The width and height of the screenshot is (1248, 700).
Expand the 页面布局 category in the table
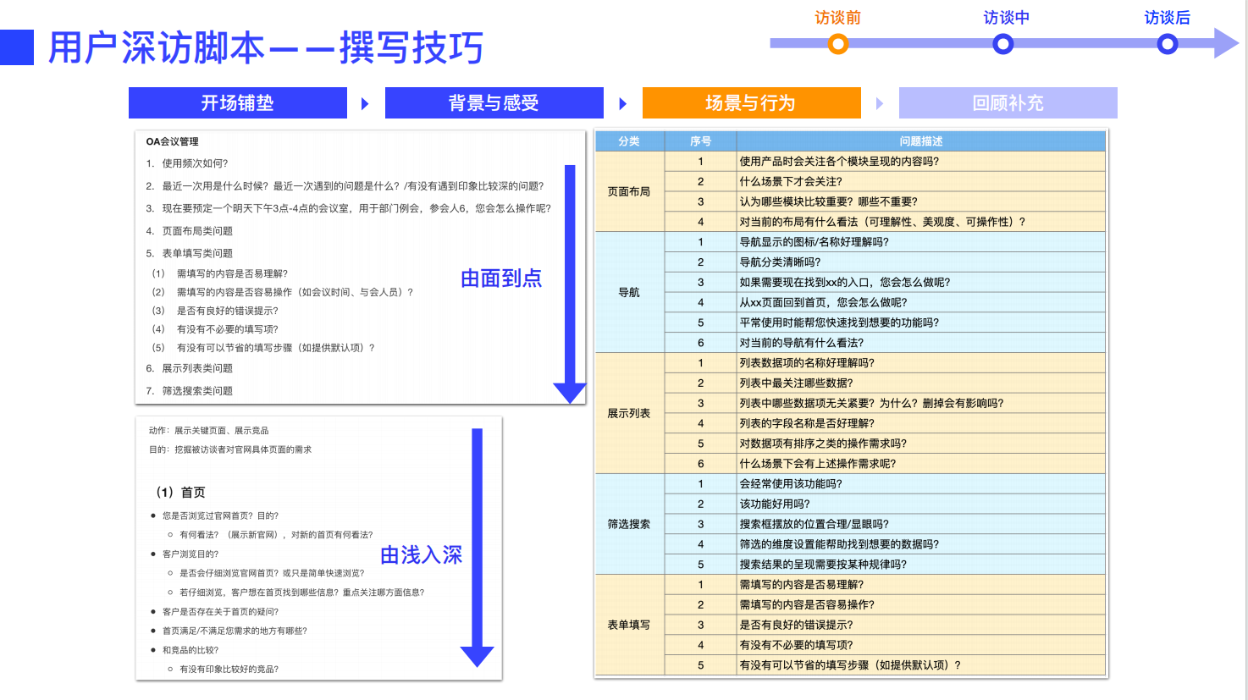[629, 191]
